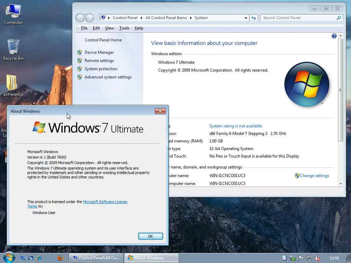Click the Switch between windows taskbar icon

(x=31, y=258)
